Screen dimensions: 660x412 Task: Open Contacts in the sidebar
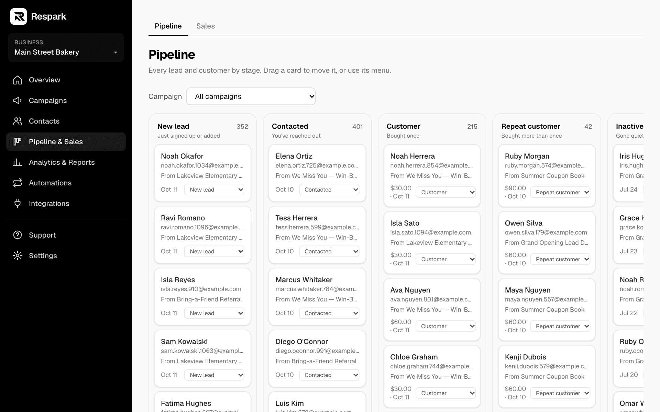click(66, 121)
